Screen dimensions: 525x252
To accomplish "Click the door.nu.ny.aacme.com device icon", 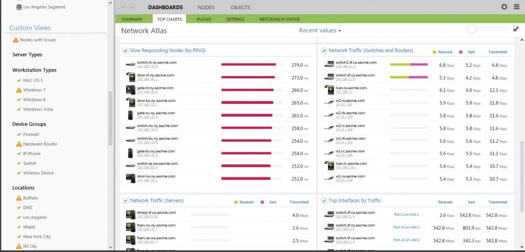I will [x=130, y=178].
